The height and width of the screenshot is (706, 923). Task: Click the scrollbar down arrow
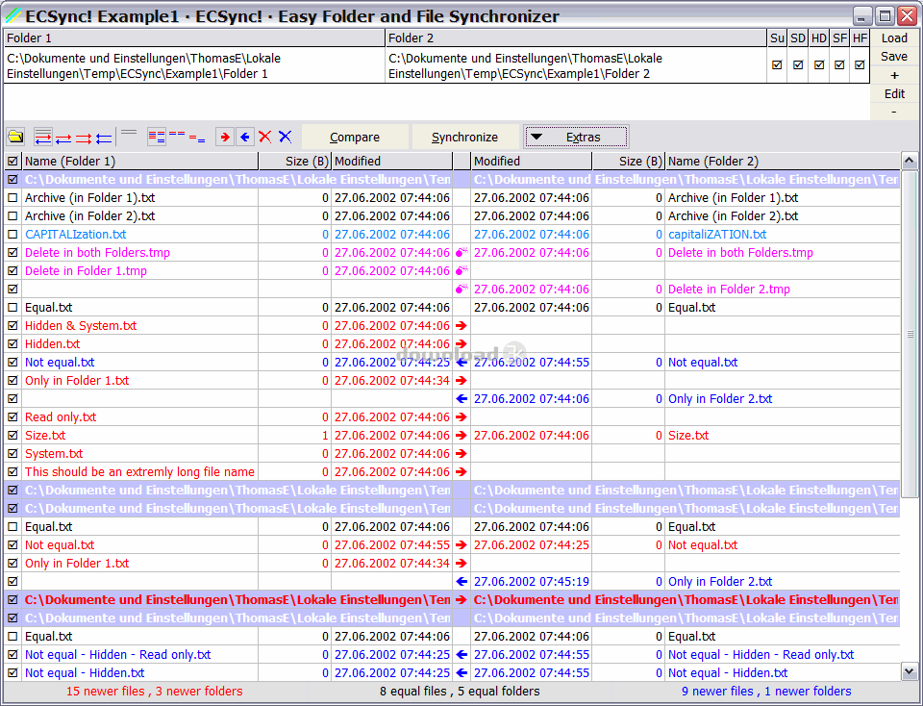click(x=910, y=671)
